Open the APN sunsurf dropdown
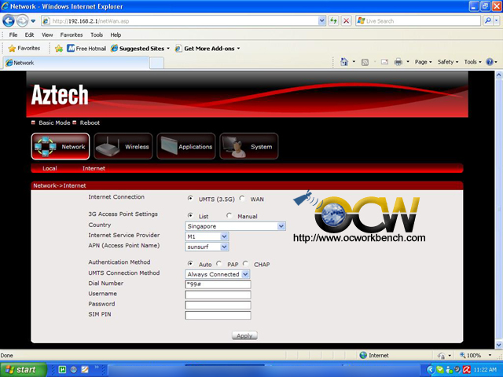Screen dimensions: 503x377 pos(207,247)
